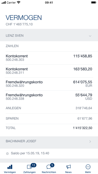
Task: Open the Vermögen bar chart tab icon
Action: [10, 167]
